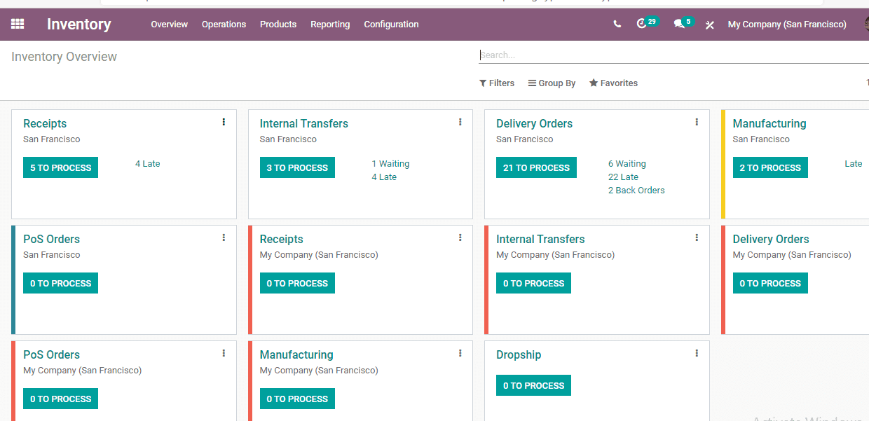Open 22 Late link on Delivery Orders
The height and width of the screenshot is (421, 869).
click(623, 177)
